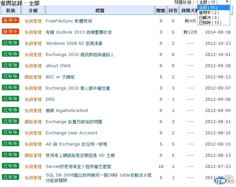Open the about OWA question
The width and height of the screenshot is (236, 187).
pyautogui.click(x=58, y=66)
